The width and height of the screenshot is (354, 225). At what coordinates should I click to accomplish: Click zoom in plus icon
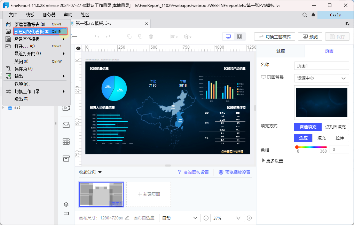point(249,218)
